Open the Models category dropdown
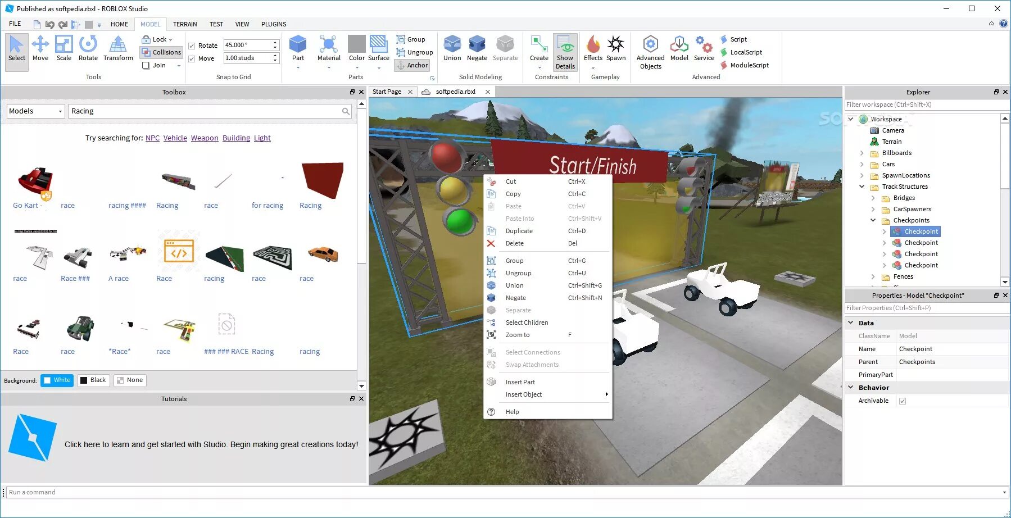The height and width of the screenshot is (518, 1011). [36, 111]
